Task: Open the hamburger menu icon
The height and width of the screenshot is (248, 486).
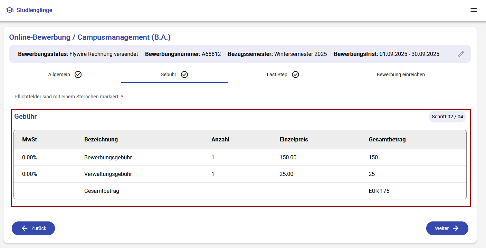Action: [x=474, y=10]
